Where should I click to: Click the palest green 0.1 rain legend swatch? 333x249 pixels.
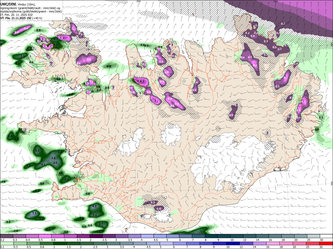click(x=7, y=244)
